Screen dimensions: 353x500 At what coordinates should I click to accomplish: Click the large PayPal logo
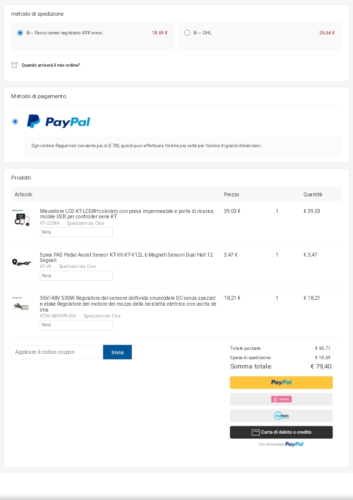(58, 121)
